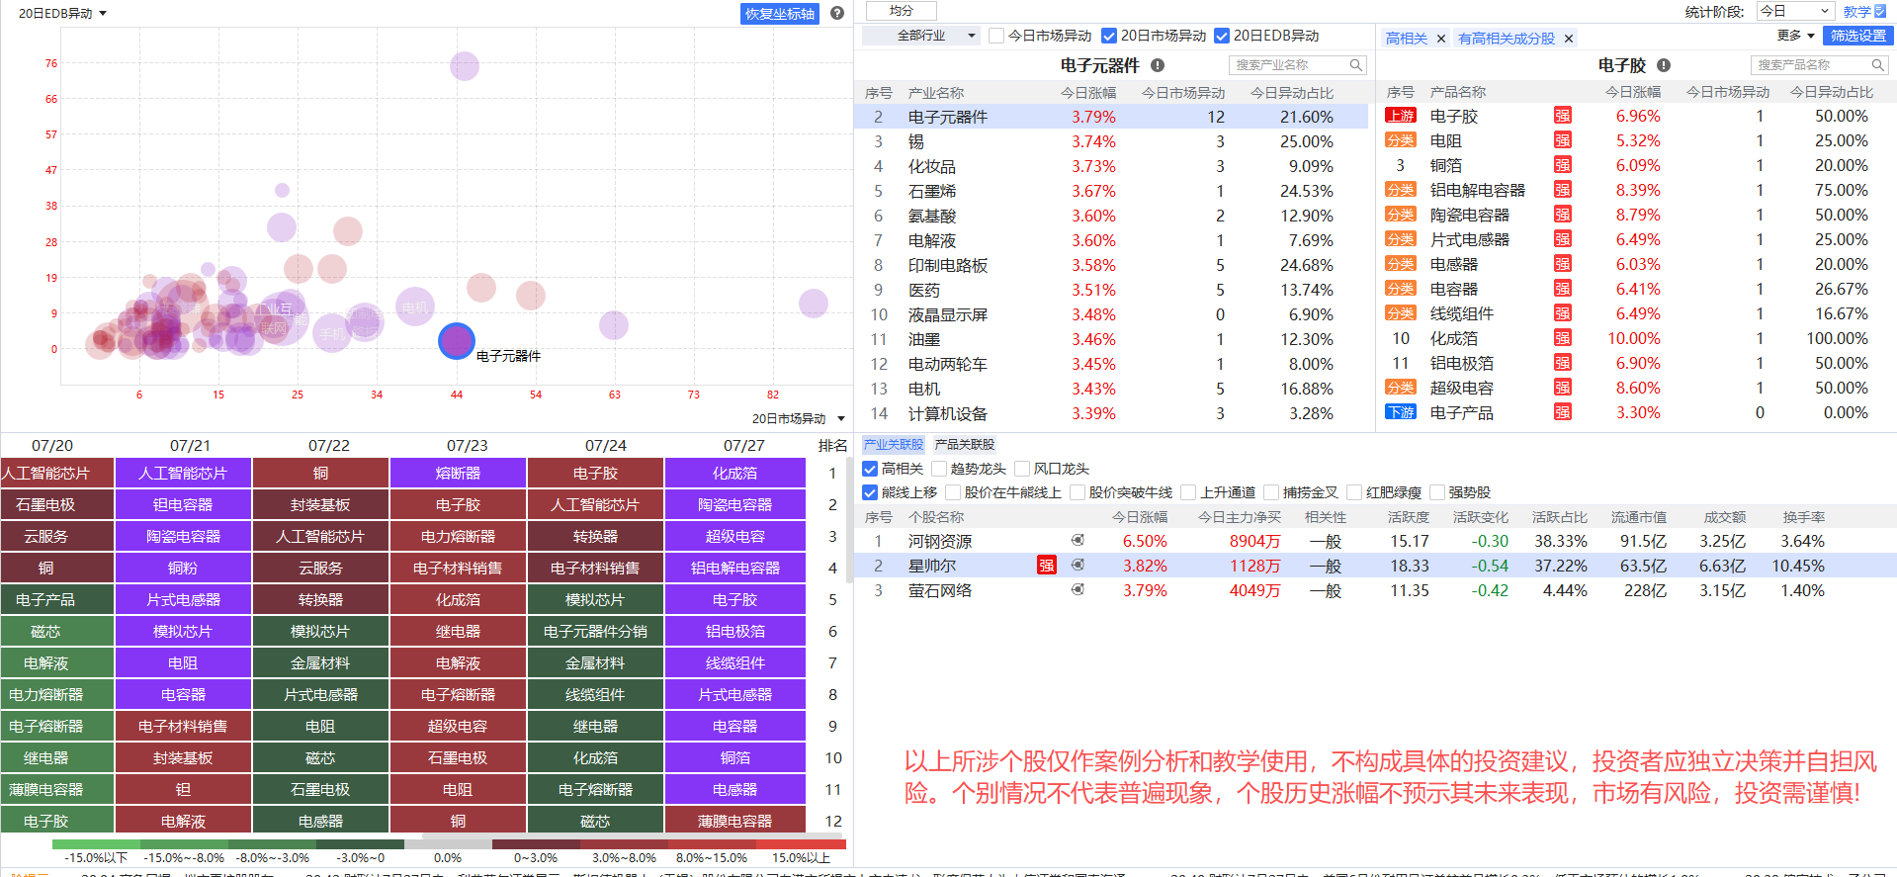Screen dimensions: 1897x877
Task: Open the 统计阶段 今日 dropdown
Action: coord(1796,11)
